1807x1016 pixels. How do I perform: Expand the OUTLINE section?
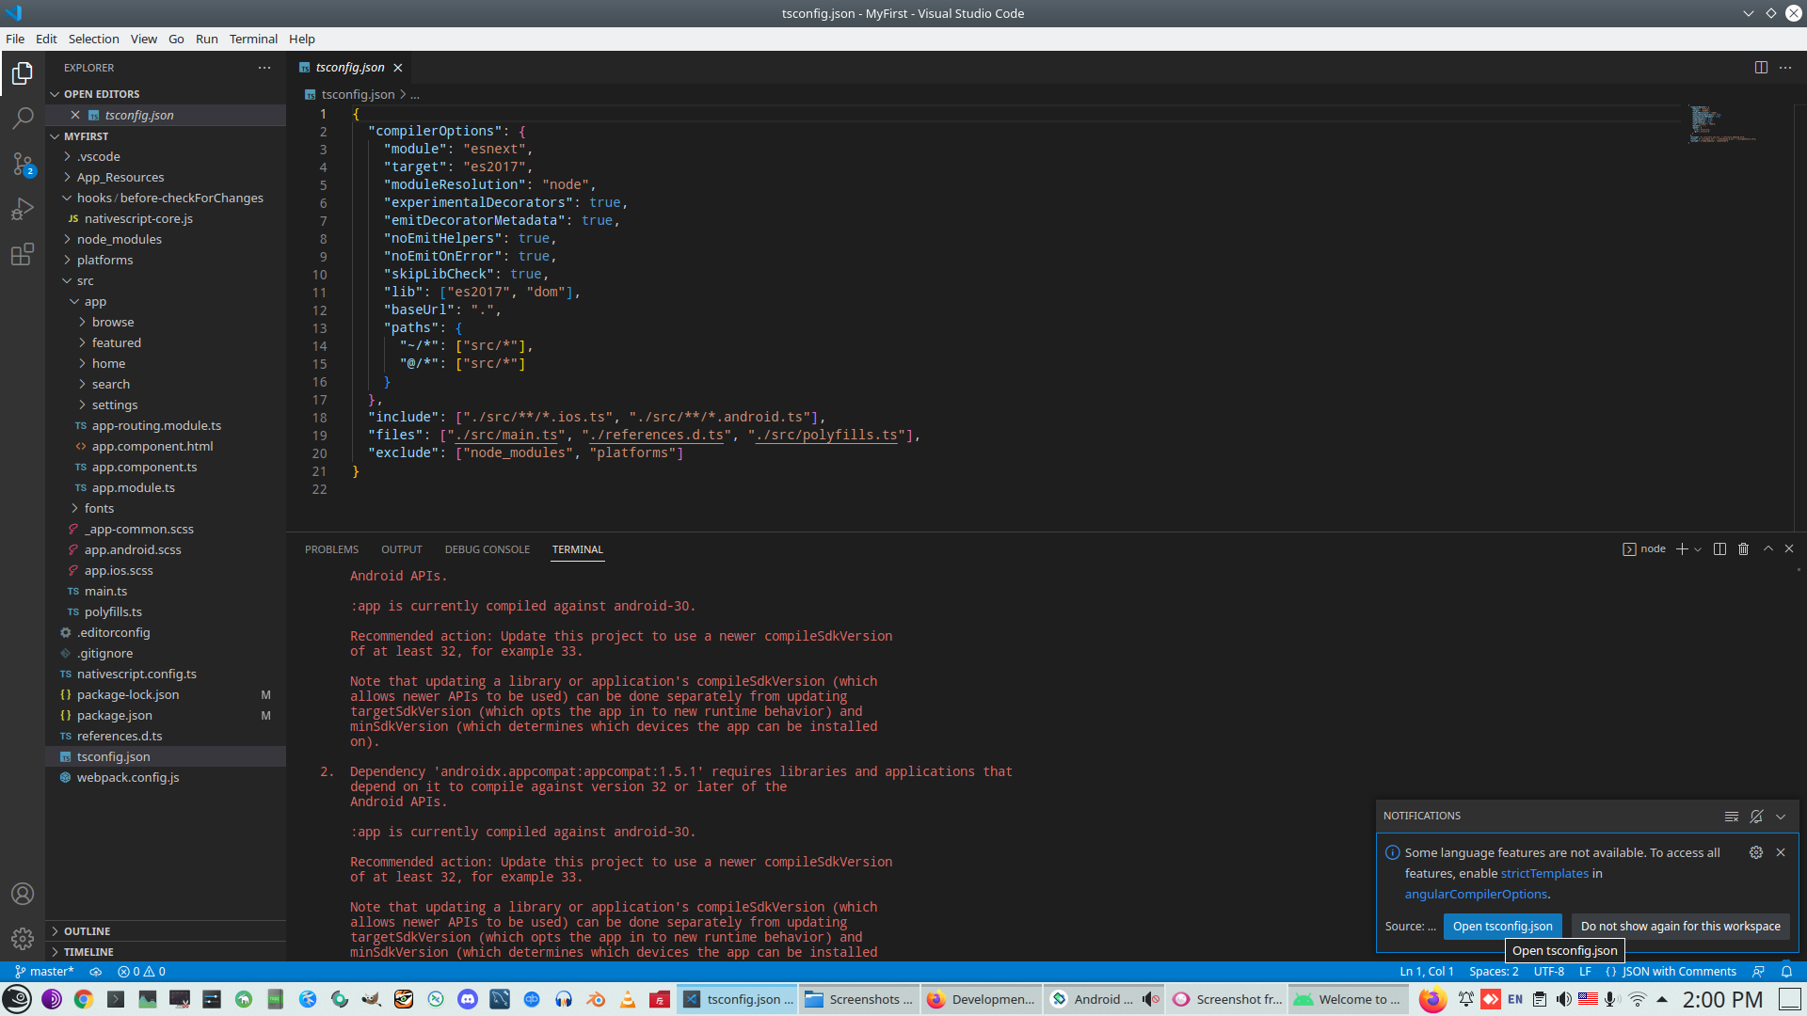87,931
